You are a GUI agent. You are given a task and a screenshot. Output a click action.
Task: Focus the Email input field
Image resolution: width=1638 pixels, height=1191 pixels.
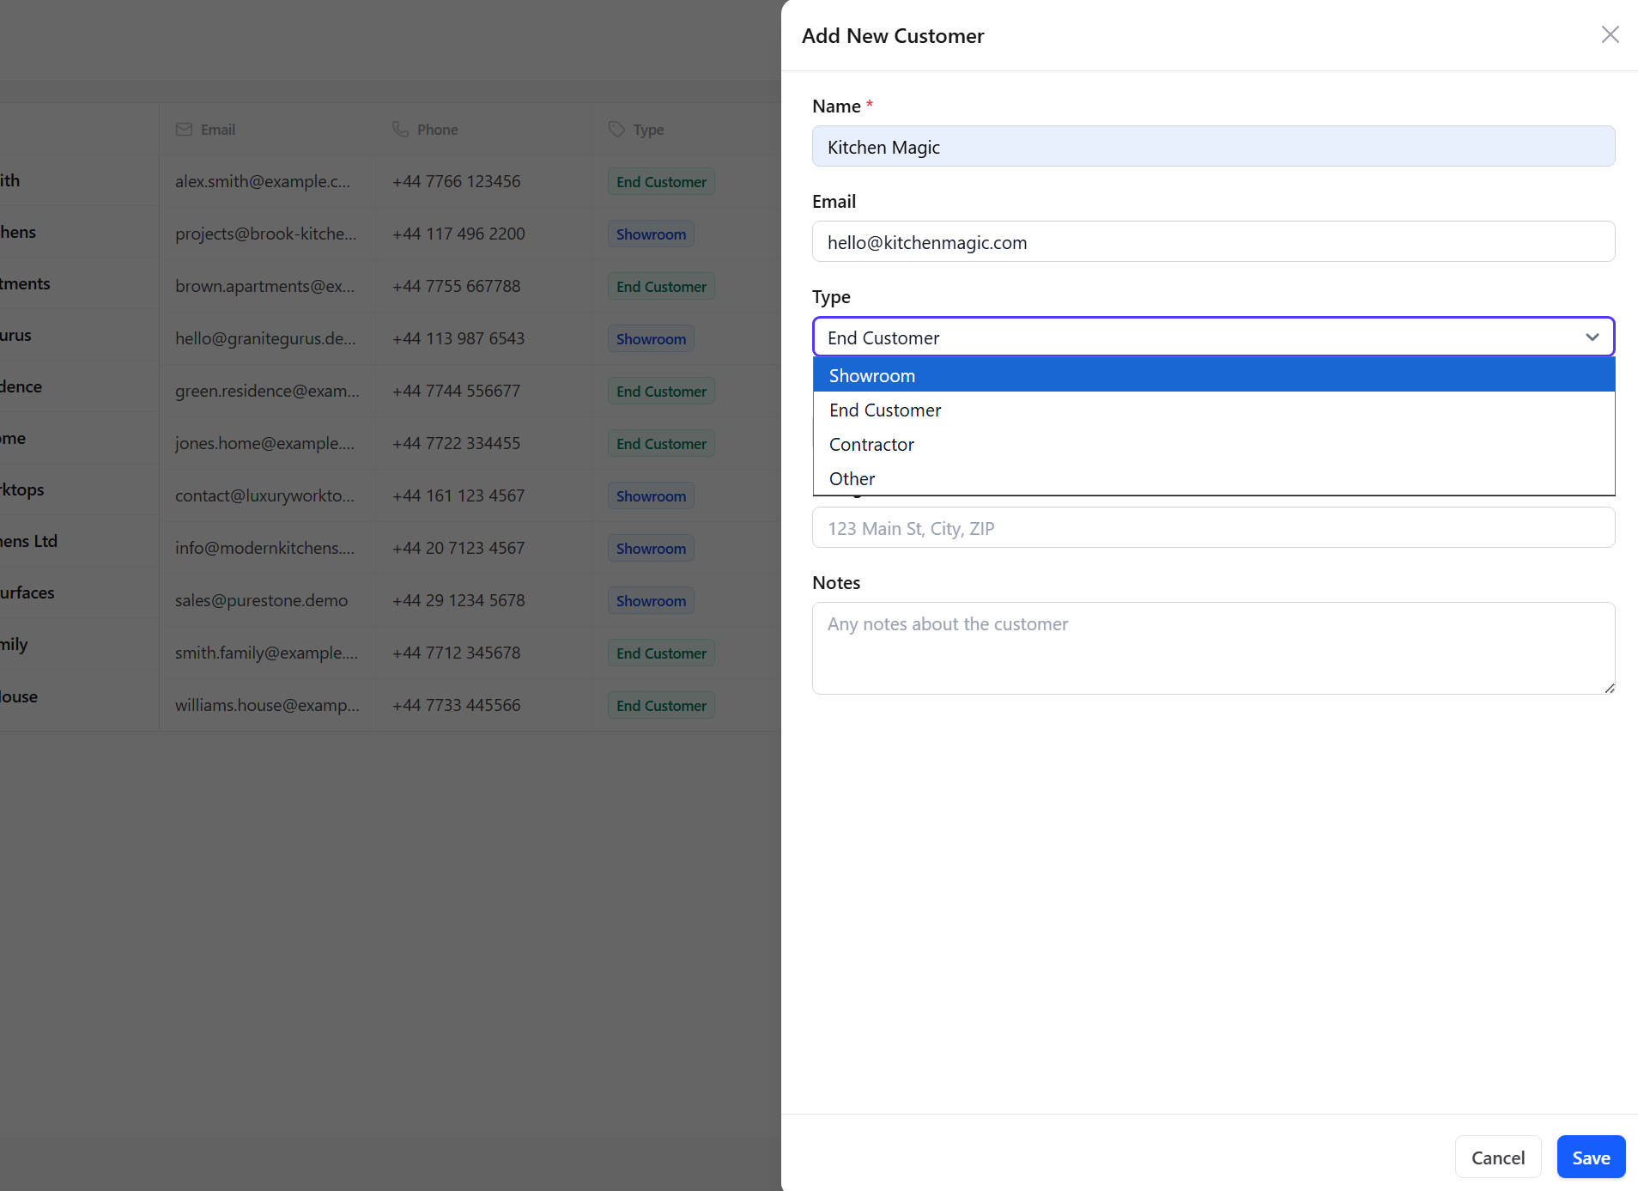pyautogui.click(x=1214, y=242)
